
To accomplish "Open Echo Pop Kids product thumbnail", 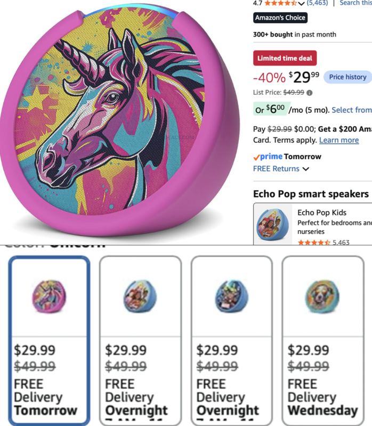I will point(273,224).
